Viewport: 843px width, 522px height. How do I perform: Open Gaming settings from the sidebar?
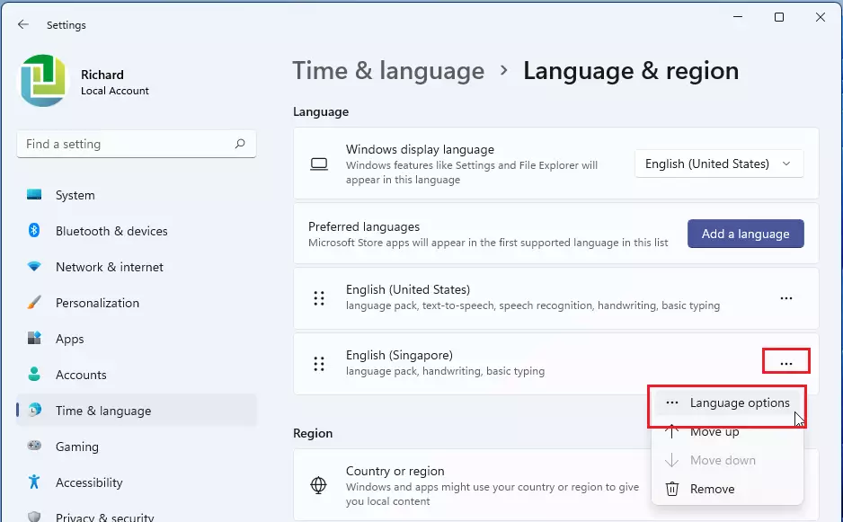(x=36, y=447)
